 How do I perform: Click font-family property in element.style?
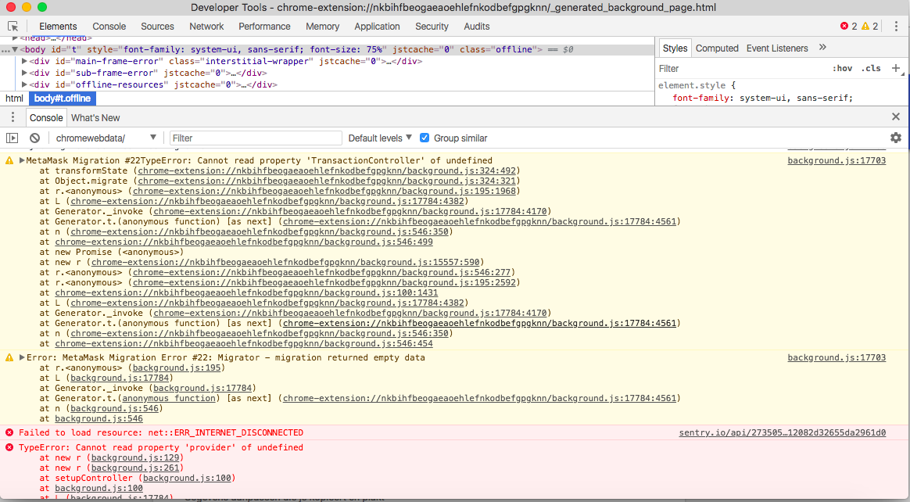pos(701,98)
